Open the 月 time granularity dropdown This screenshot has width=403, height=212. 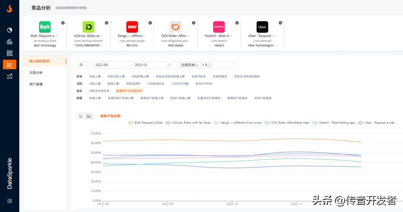tap(83, 65)
